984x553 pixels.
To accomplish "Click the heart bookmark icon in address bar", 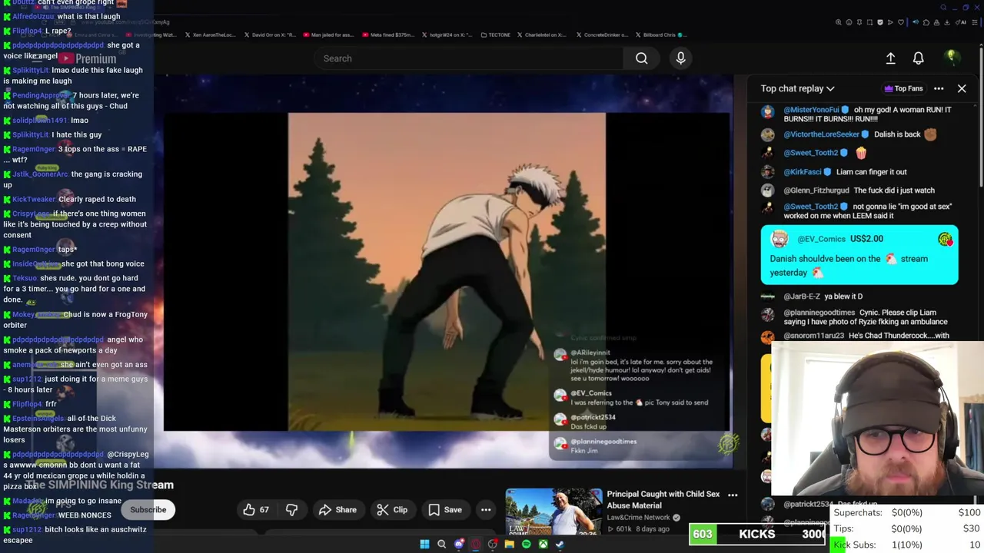I will point(901,22).
